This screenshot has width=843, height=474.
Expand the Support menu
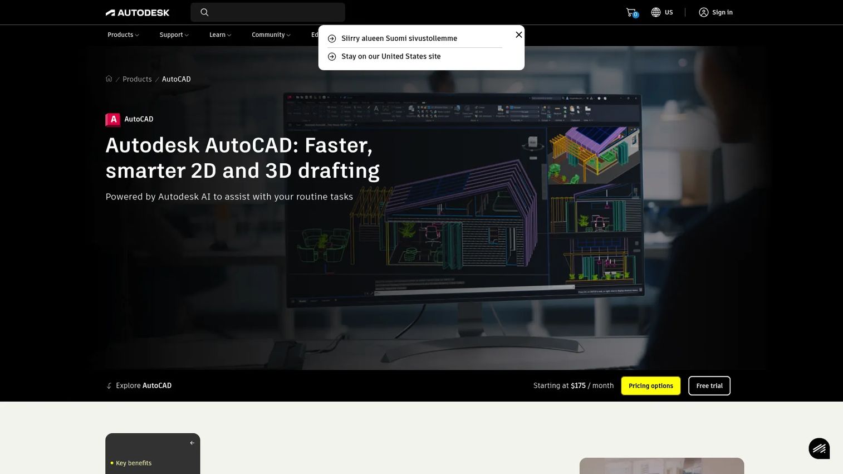(x=174, y=35)
